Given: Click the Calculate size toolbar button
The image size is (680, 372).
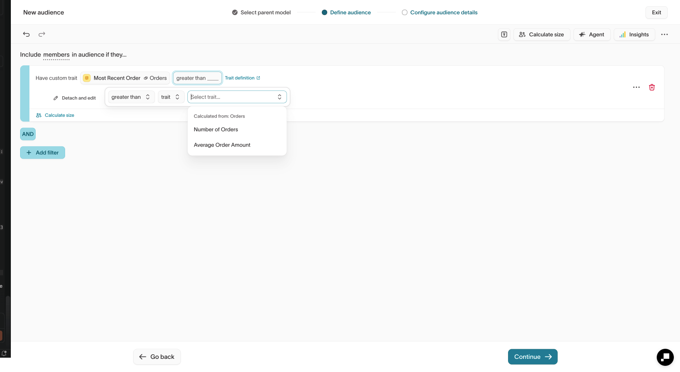Looking at the screenshot, I should pos(542,34).
